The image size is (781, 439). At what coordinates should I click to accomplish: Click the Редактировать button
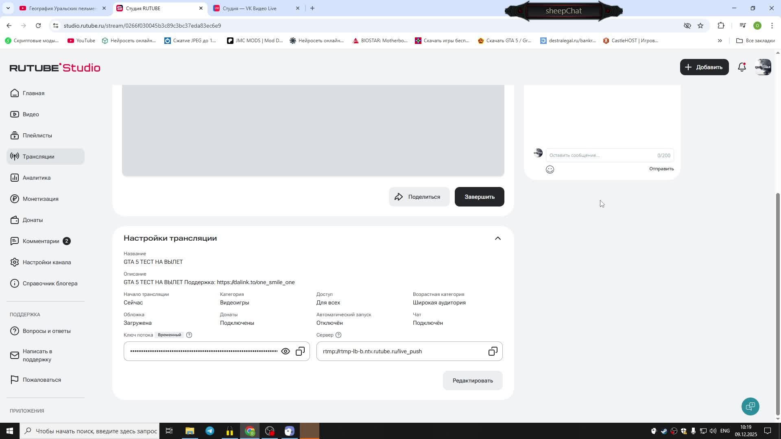click(x=473, y=380)
